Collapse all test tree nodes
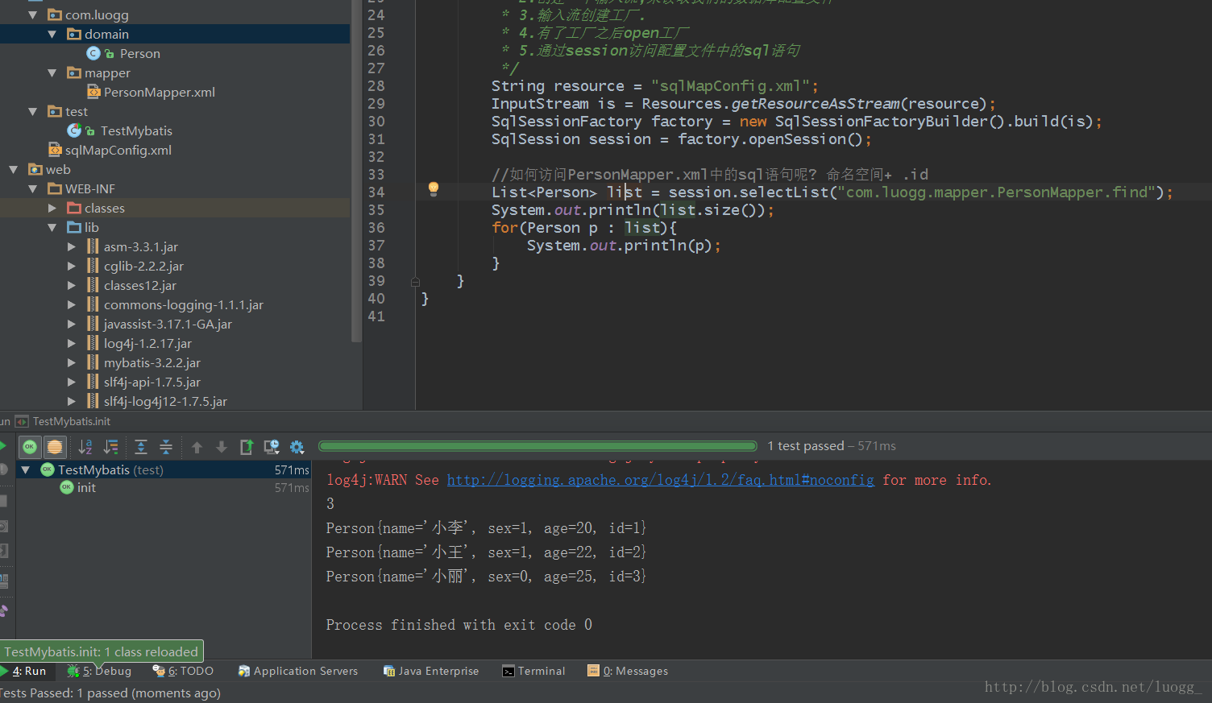 (x=166, y=447)
